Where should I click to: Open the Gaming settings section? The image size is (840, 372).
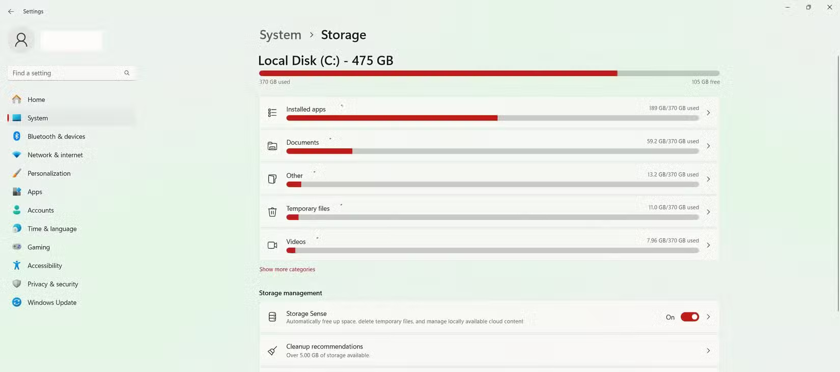[x=38, y=247]
